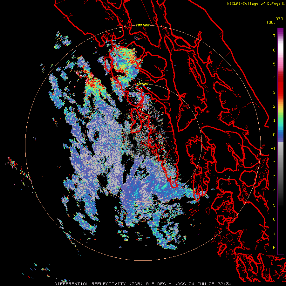Viewport: 286px width, 286px height.
Task: Click the -1 value on the color scale
Action: (273, 149)
